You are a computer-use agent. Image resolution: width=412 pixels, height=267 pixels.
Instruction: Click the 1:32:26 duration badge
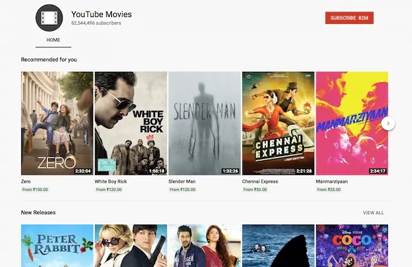(x=230, y=171)
